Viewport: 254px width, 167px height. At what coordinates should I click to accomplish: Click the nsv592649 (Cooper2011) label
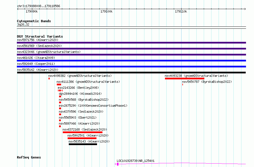[36, 64]
